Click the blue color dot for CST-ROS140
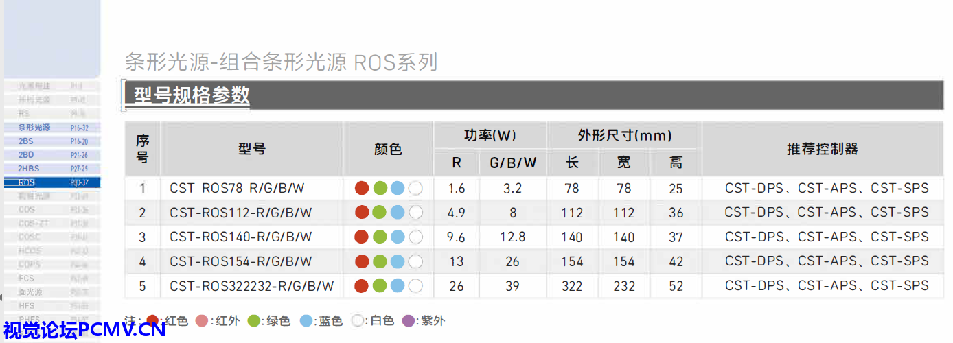 [398, 237]
